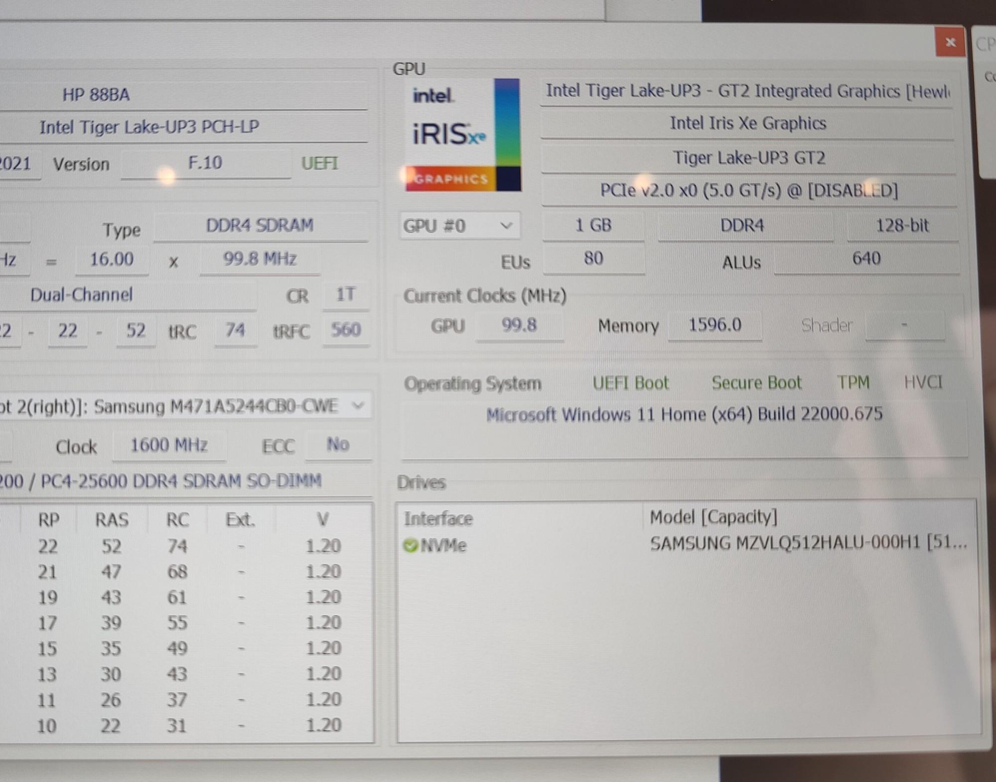Select the timings row with RAS 35
The width and height of the screenshot is (996, 782).
pyautogui.click(x=187, y=649)
